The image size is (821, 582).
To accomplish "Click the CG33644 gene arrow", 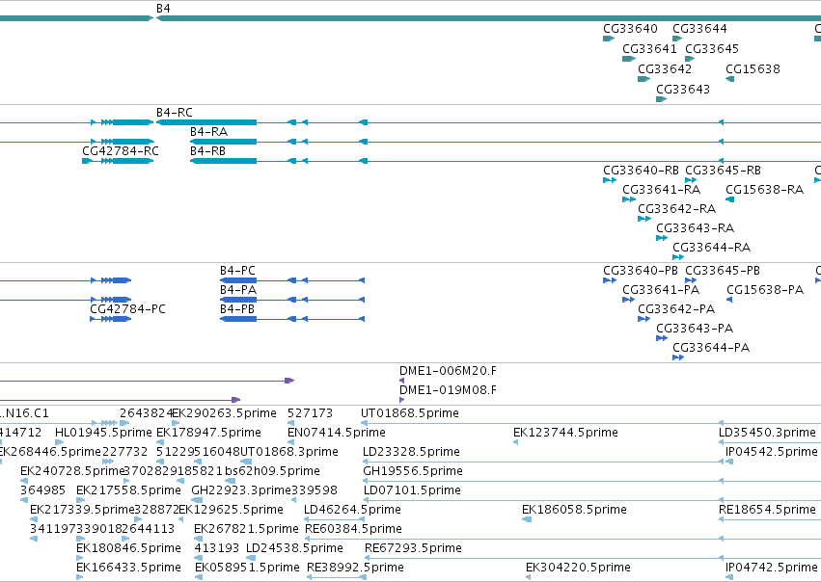I will point(677,39).
